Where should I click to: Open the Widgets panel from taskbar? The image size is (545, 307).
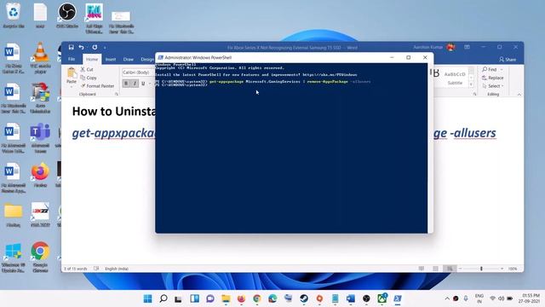point(194,298)
